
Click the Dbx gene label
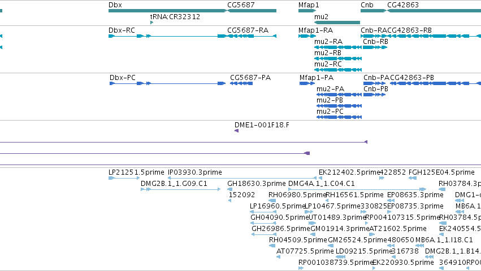tap(115, 5)
